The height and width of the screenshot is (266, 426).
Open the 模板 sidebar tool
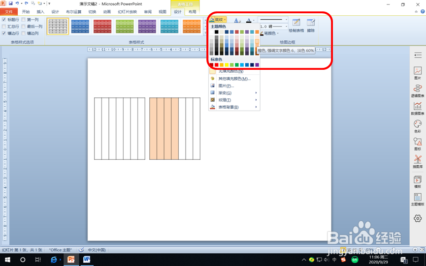pyautogui.click(x=418, y=181)
